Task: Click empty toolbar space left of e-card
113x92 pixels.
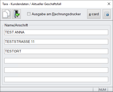Action: click(x=84, y=14)
